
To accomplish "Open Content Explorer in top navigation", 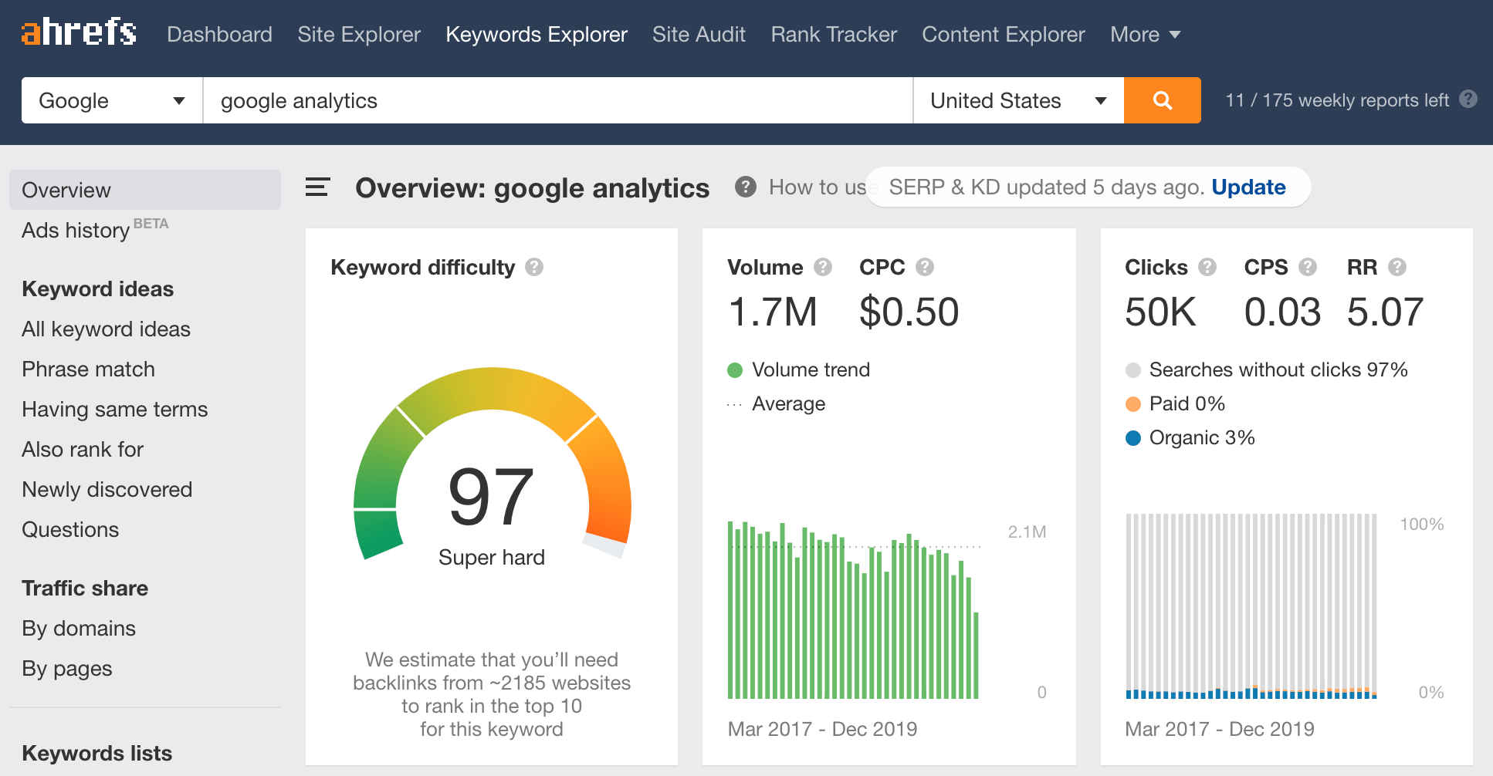I will coord(1004,34).
